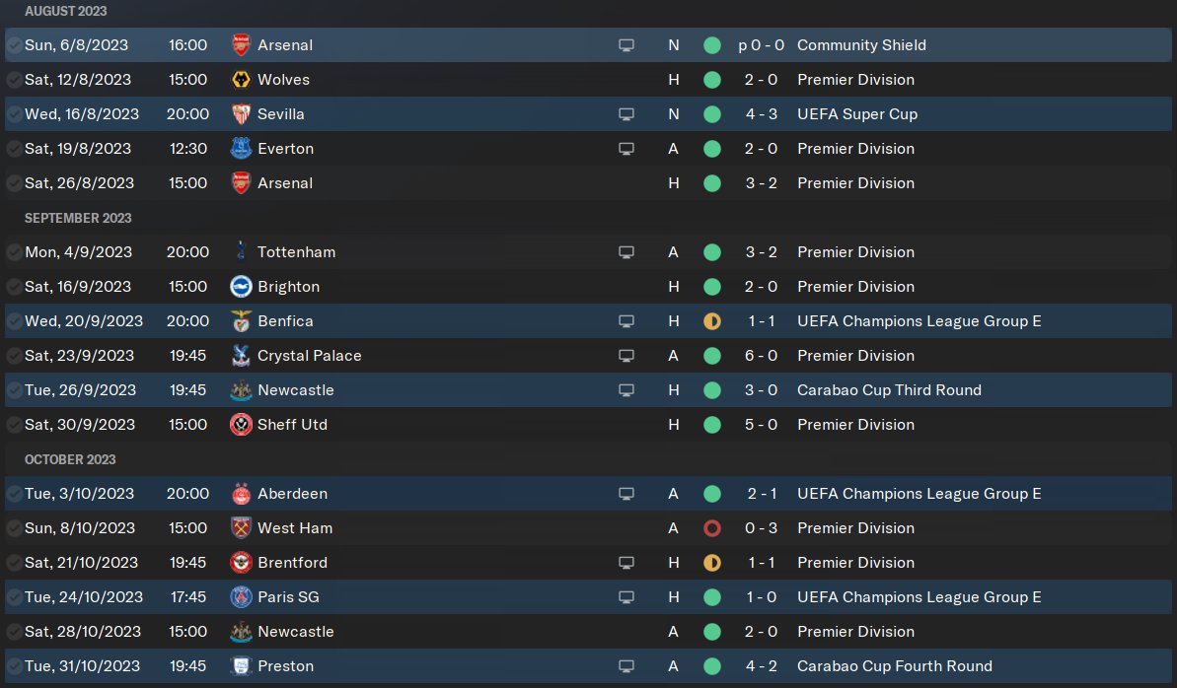Open the Tottenham team link
Viewport: 1177px width, 688px height.
[x=297, y=252]
